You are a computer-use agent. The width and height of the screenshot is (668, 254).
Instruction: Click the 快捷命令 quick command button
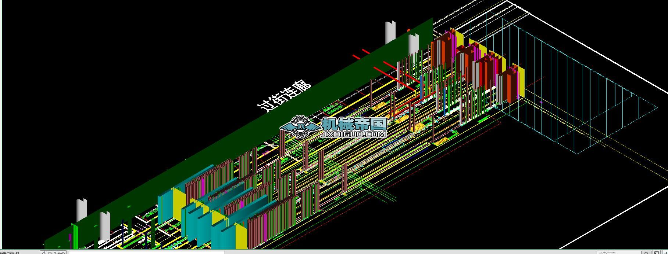[x=53, y=253]
